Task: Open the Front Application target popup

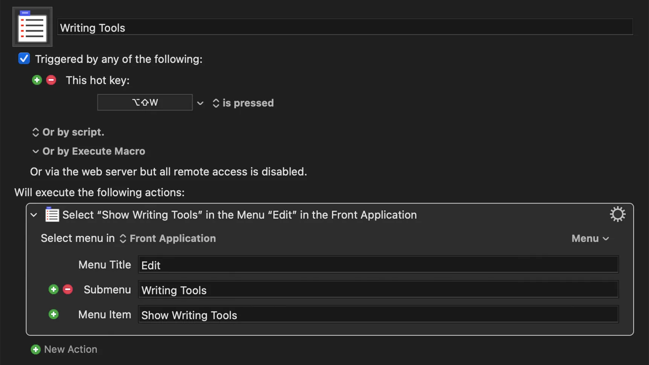Action: pyautogui.click(x=168, y=239)
